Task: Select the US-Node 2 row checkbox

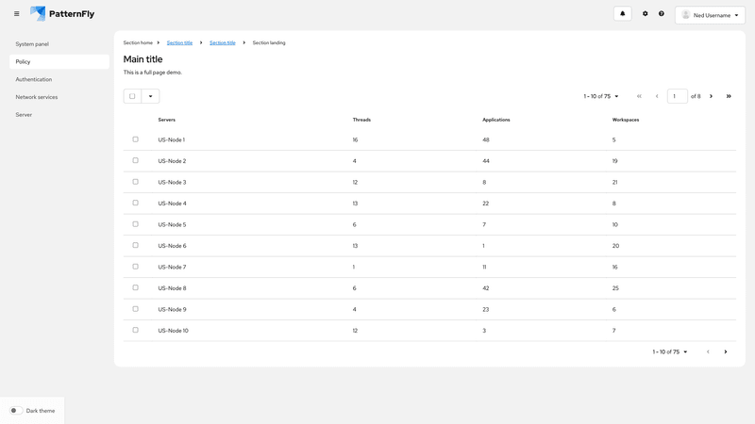Action: click(x=135, y=160)
